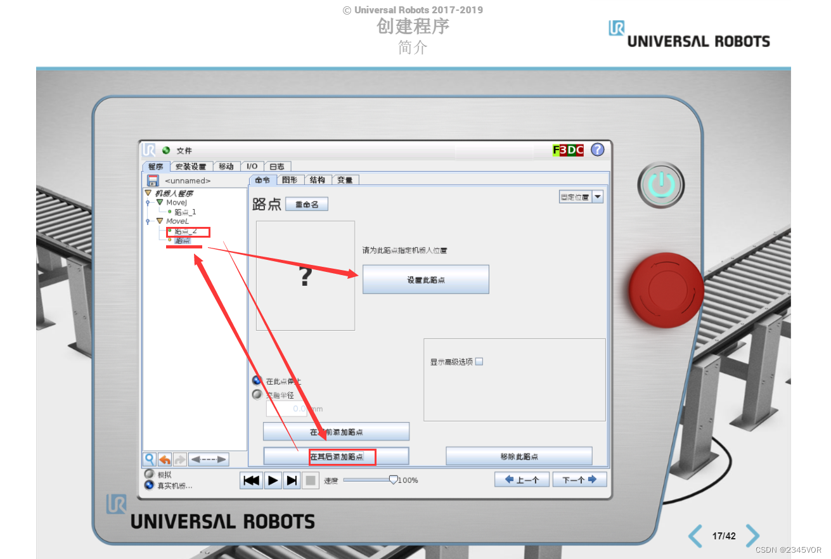
Task: Click the redo arrow icon
Action: coord(179,459)
